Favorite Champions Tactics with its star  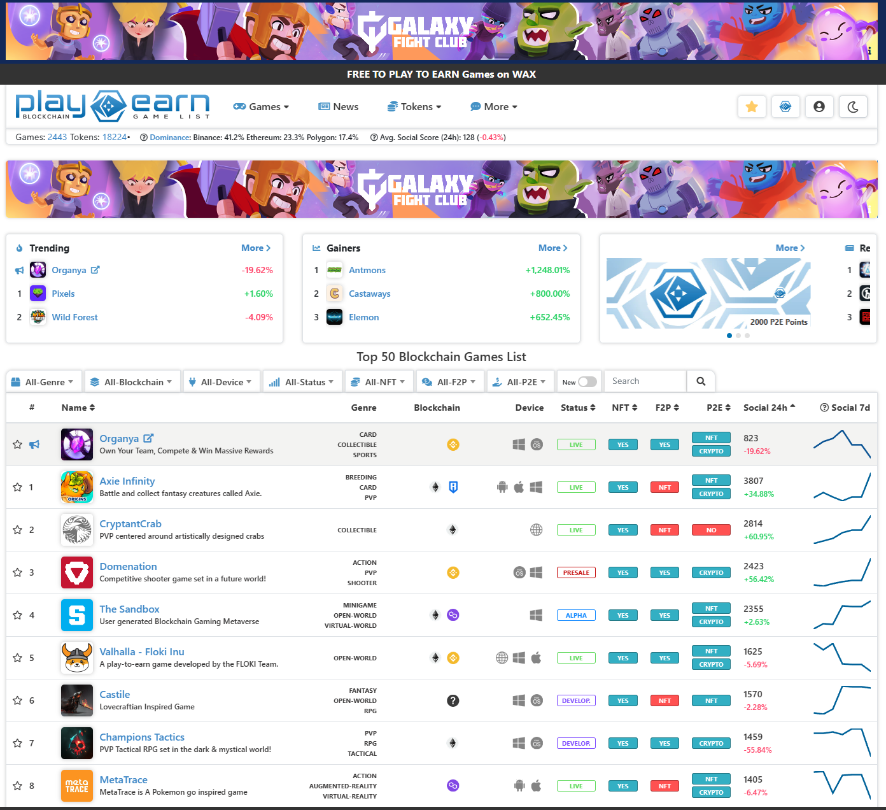click(x=18, y=743)
